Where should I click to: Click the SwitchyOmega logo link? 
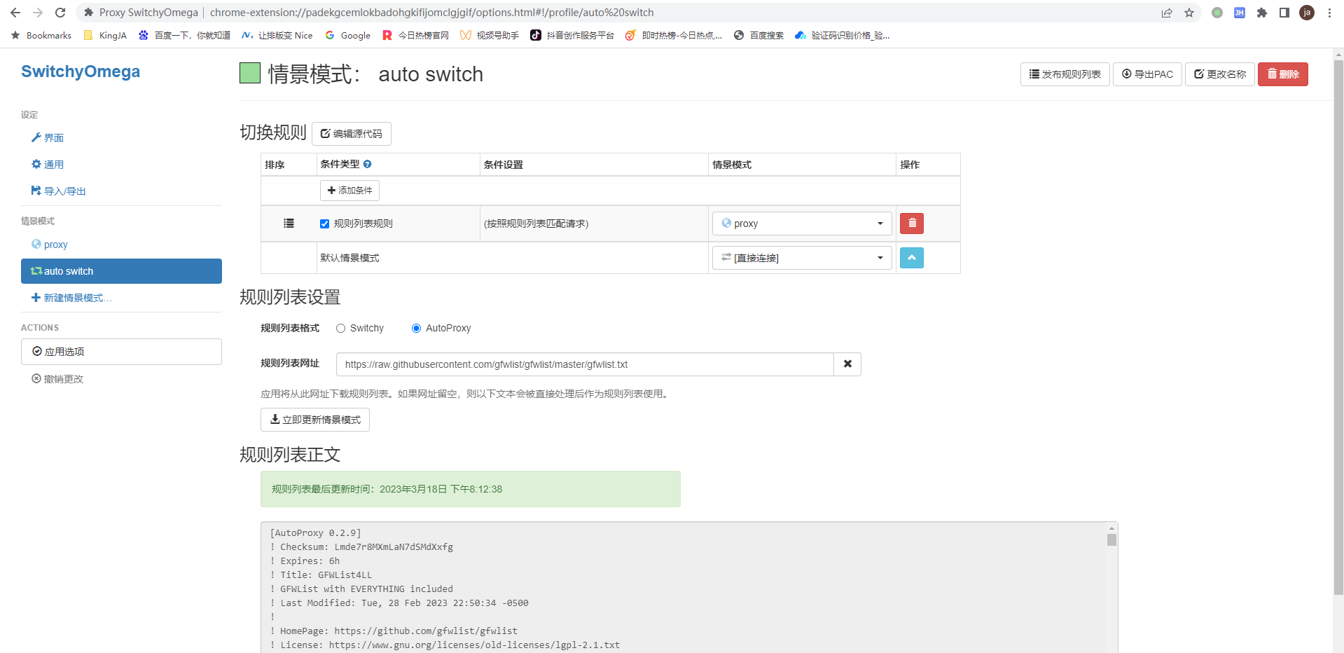pyautogui.click(x=81, y=71)
